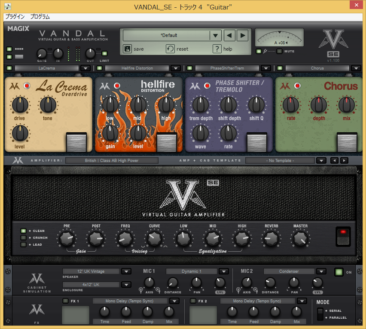The height and width of the screenshot is (329, 366).
Task: Open FX 2 Mono Delay dropdown
Action: (302, 301)
